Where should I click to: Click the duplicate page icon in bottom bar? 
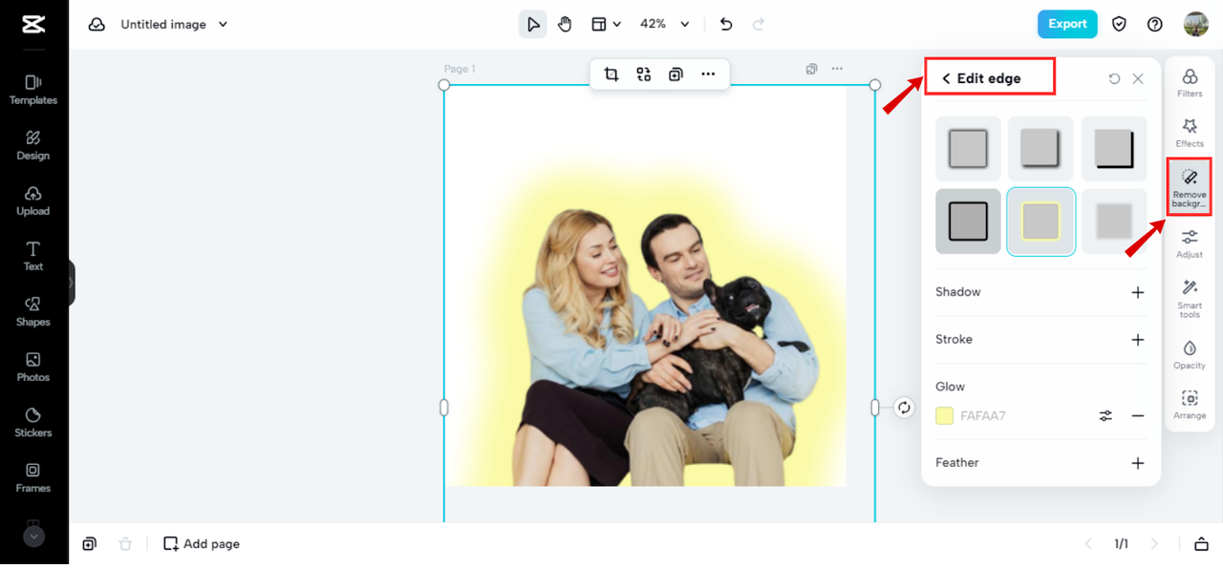(x=89, y=543)
